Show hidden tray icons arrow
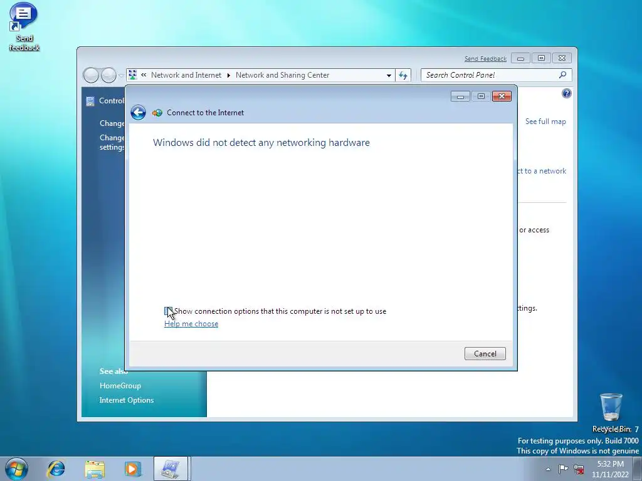Screen dimensions: 642x481 coord(548,469)
